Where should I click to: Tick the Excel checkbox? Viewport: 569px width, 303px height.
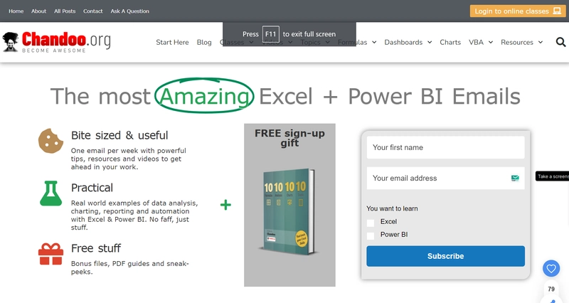pyautogui.click(x=371, y=223)
